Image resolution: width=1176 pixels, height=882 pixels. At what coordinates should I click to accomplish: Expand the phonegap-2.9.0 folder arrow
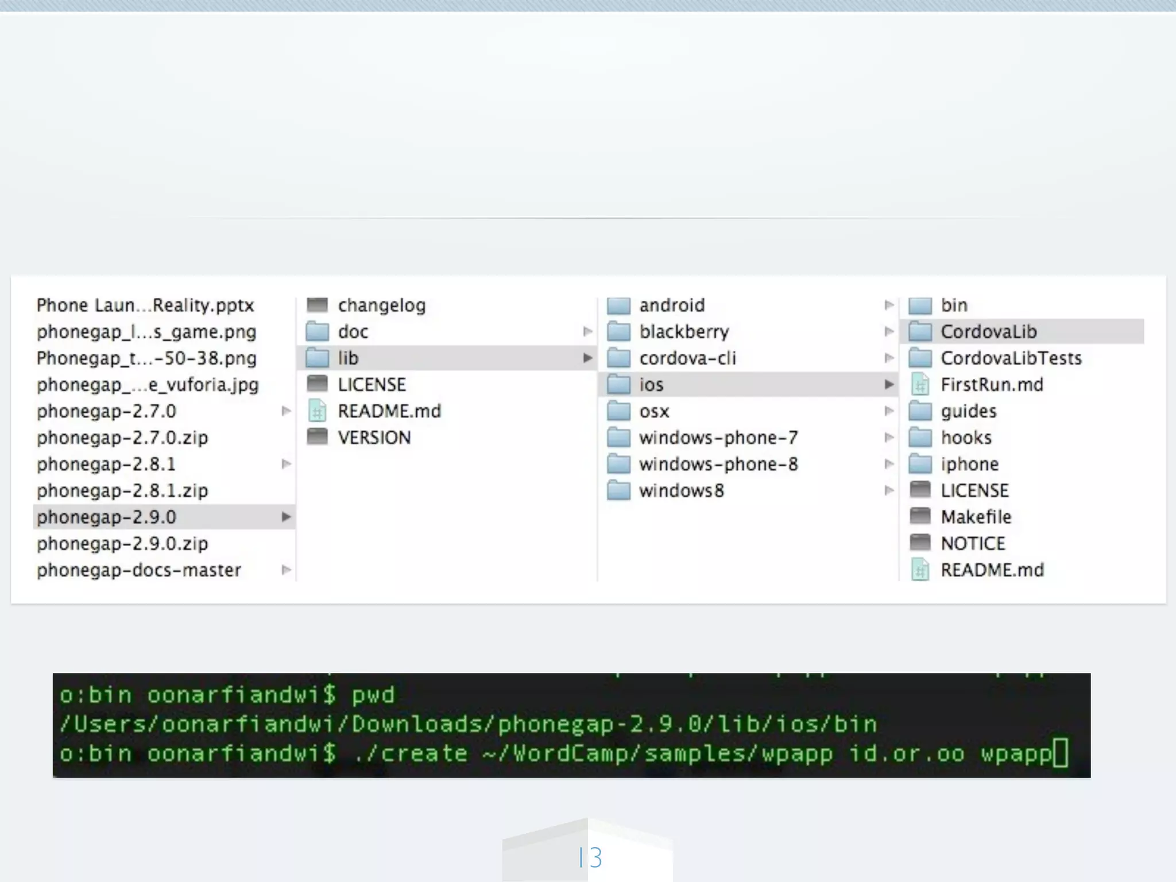pos(286,517)
